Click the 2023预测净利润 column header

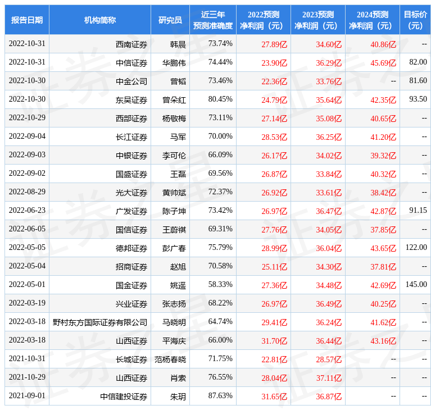[318, 20]
